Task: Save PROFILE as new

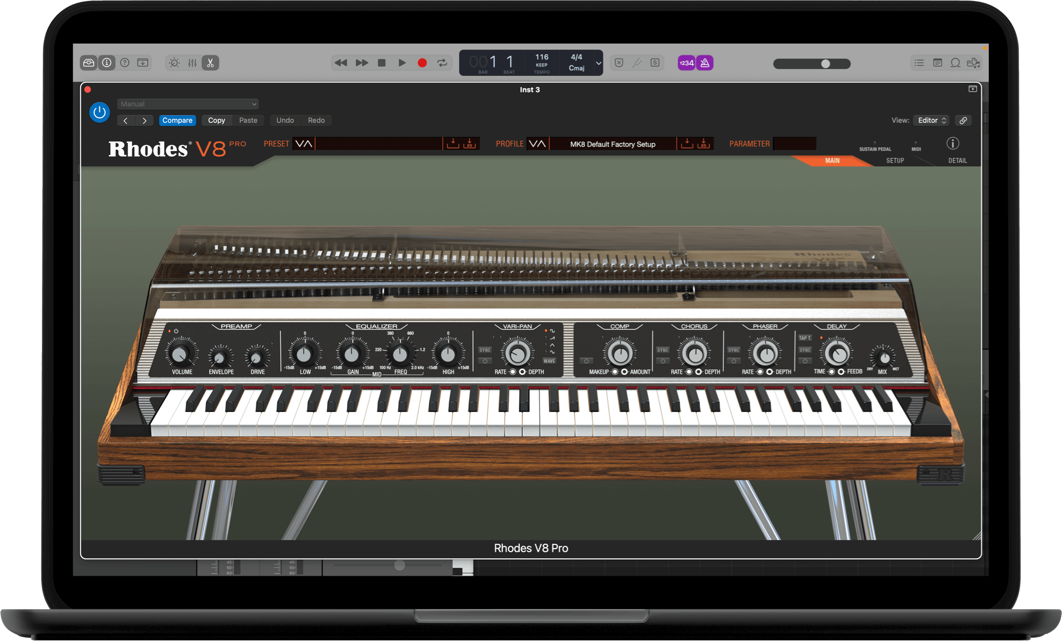Action: [704, 143]
